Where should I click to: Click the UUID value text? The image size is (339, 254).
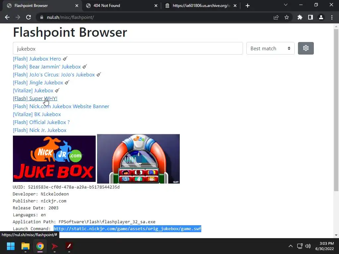tap(74, 187)
